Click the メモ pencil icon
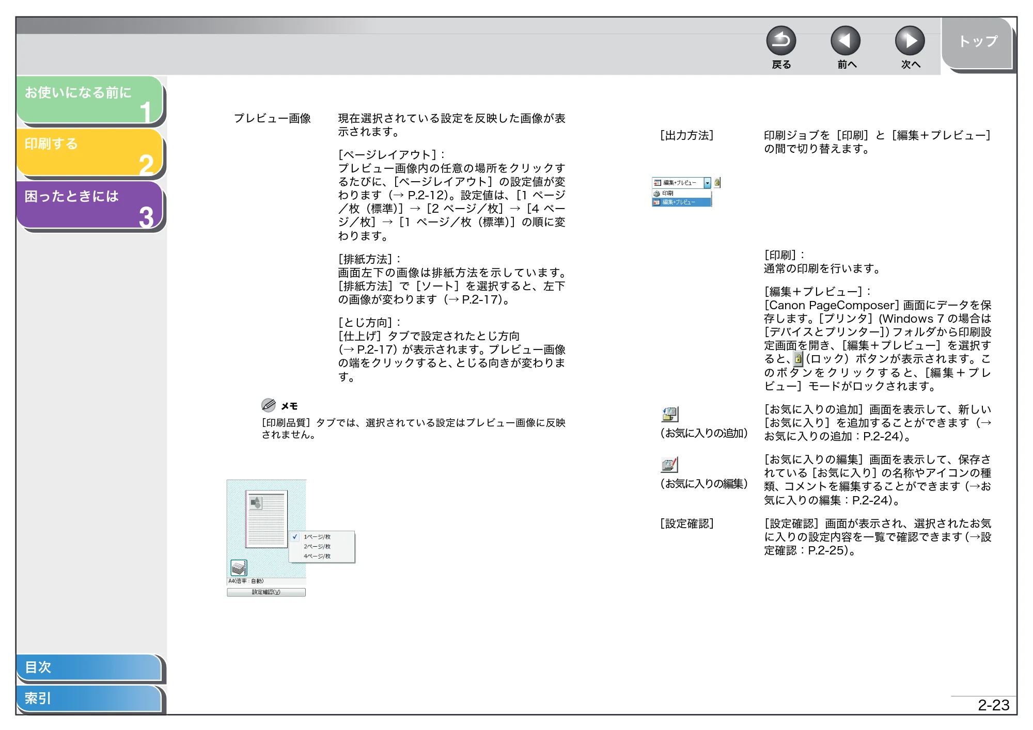The height and width of the screenshot is (730, 1033). point(269,405)
